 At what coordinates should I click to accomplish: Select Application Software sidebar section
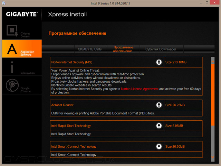[22, 49]
